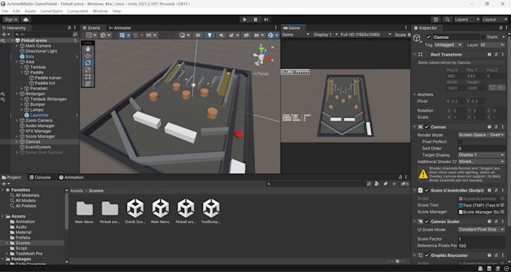
Task: Open the global search magnifier icon
Action: [x=447, y=20]
